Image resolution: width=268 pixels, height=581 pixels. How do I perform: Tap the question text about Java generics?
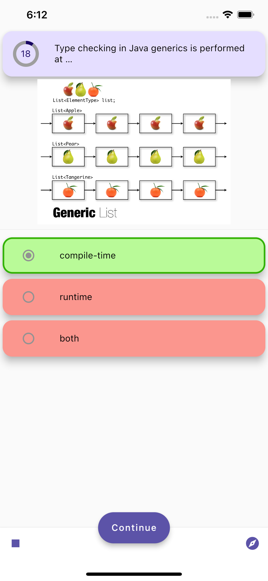[149, 53]
